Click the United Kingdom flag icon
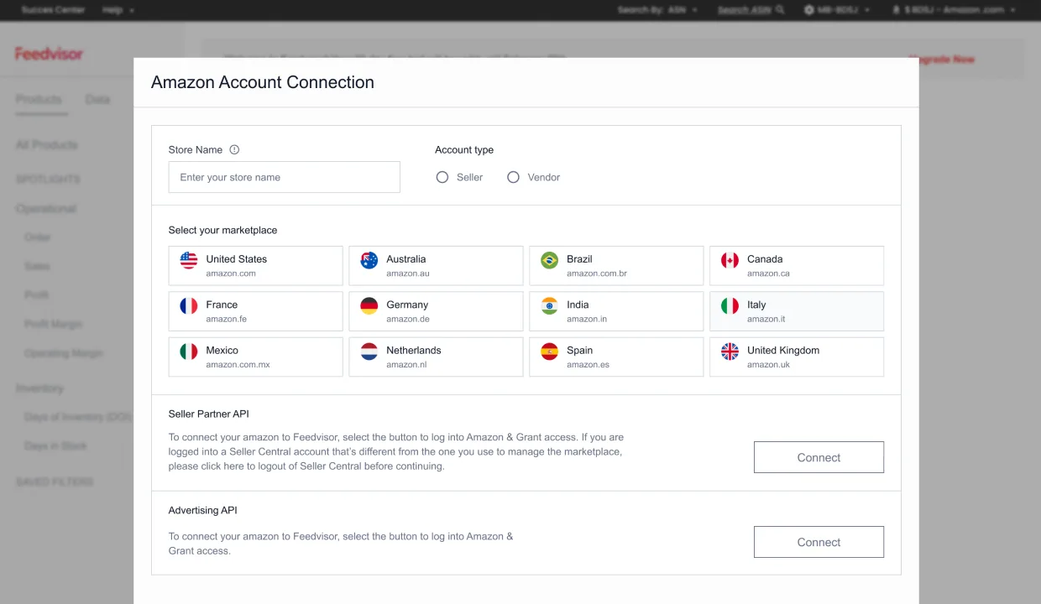Viewport: 1041px width, 604px height. [730, 351]
